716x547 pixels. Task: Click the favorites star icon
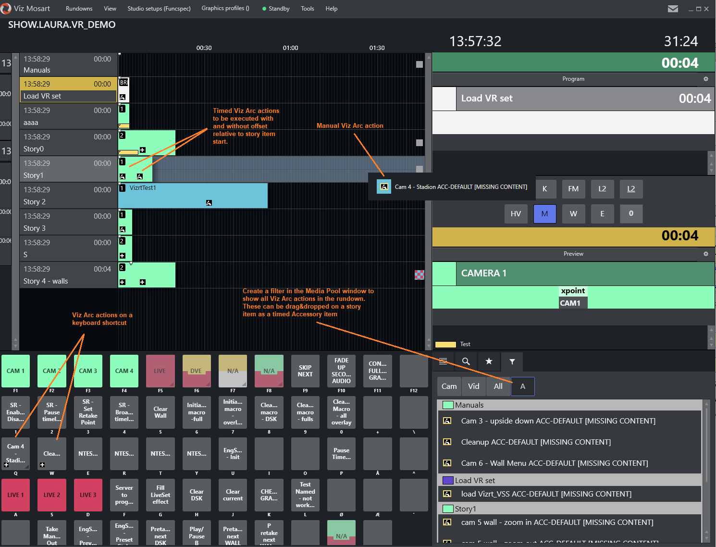click(x=489, y=361)
